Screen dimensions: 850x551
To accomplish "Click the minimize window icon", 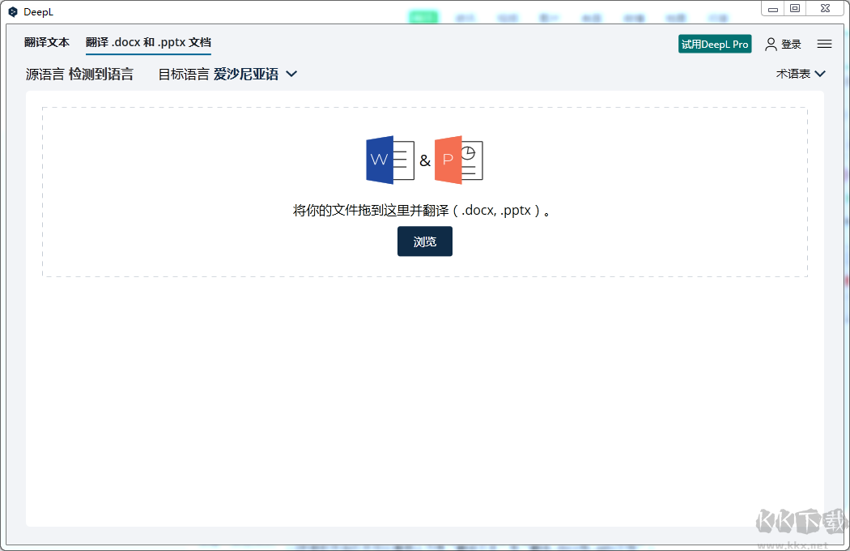I will pyautogui.click(x=773, y=8).
